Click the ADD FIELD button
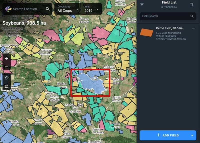Image resolution: width=200 pixels, height=143 pixels. [168, 135]
